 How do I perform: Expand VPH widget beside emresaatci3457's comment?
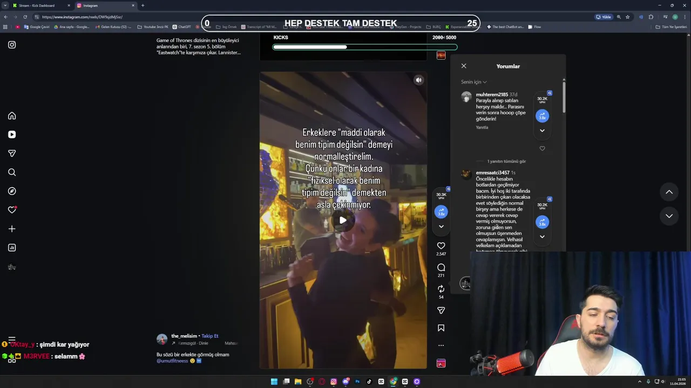(542, 237)
